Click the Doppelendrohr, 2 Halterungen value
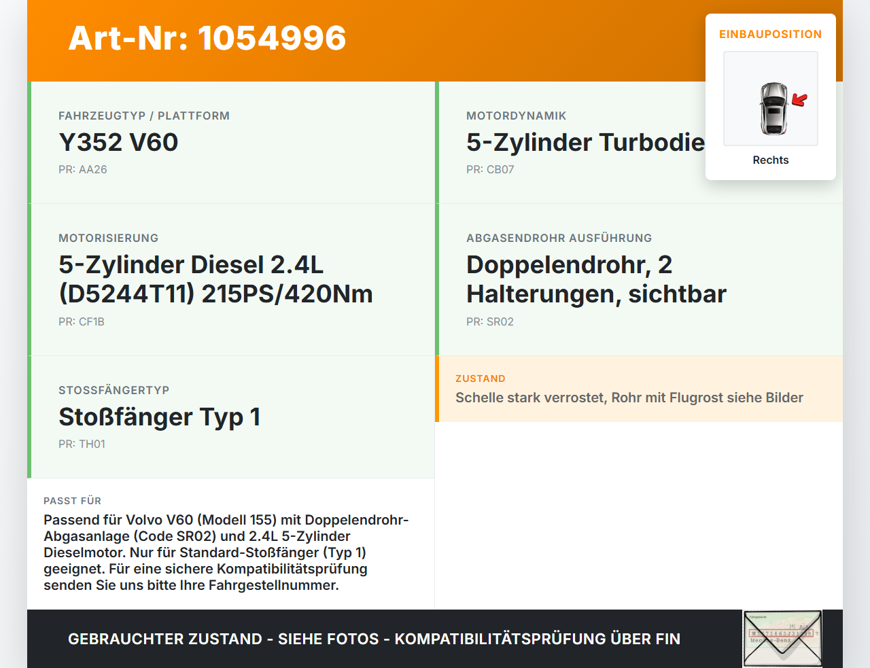The width and height of the screenshot is (870, 668). click(x=596, y=279)
